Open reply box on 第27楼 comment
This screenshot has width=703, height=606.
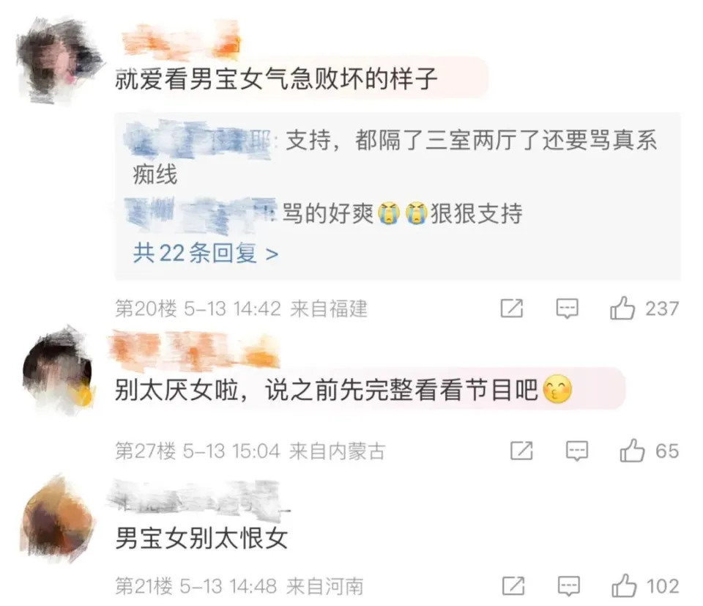pyautogui.click(x=577, y=451)
